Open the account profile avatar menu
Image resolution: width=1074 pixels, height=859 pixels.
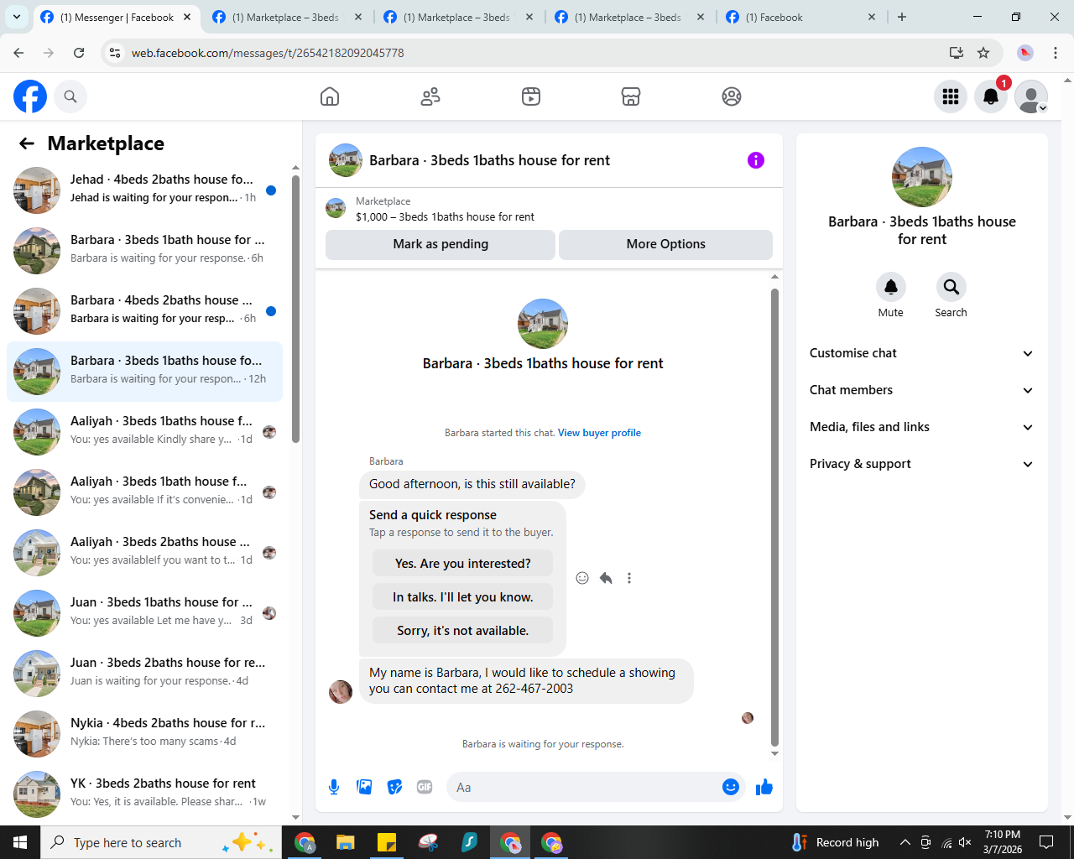[1031, 96]
